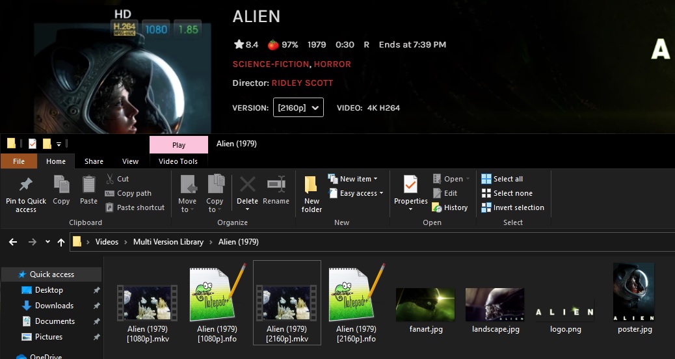The height and width of the screenshot is (359, 675).
Task: Switch to the Home ribbon tab
Action: (56, 161)
